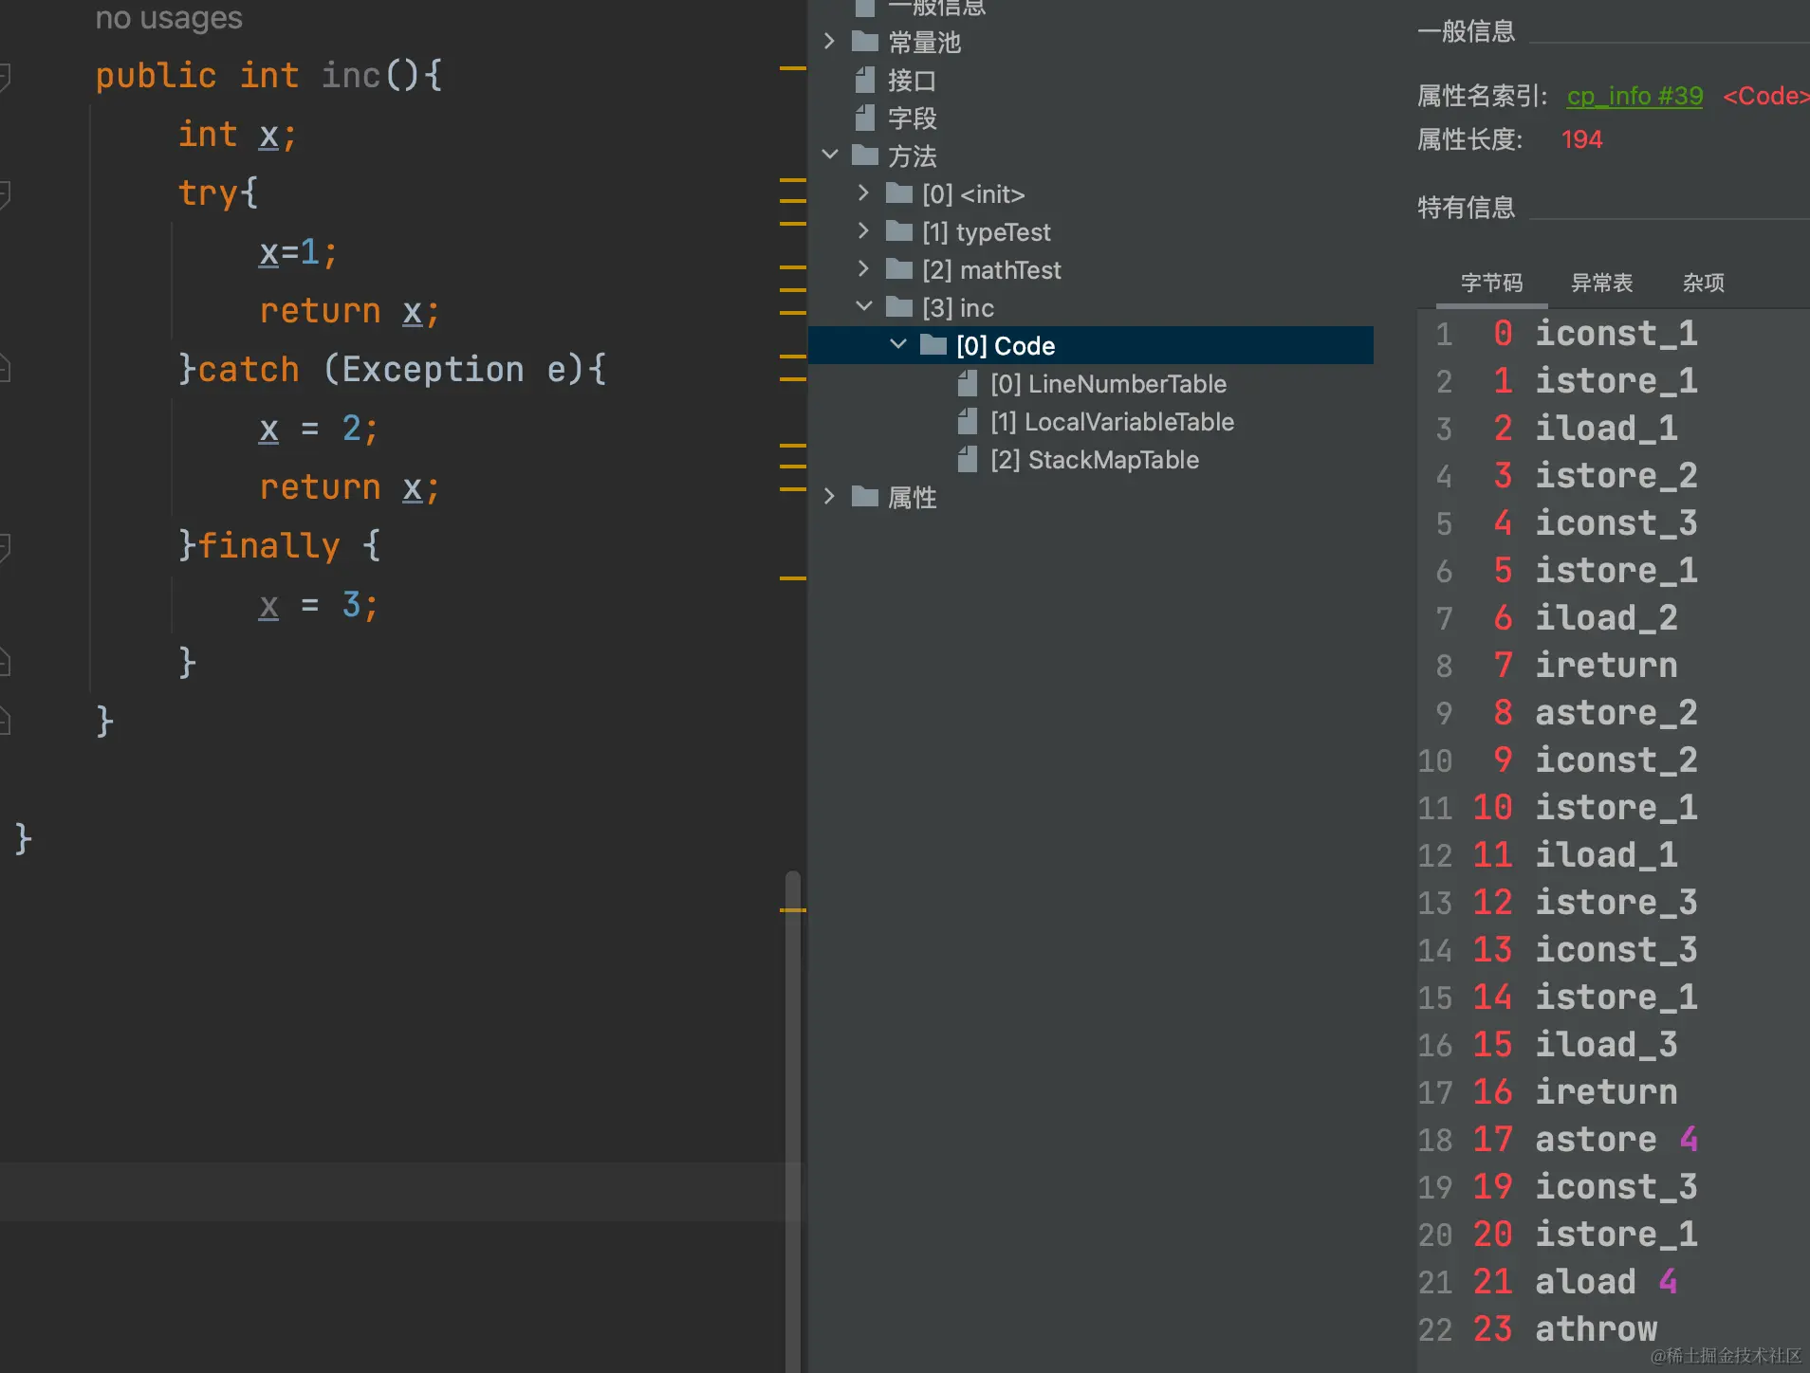Screen dimensions: 1810x1373
Task: Switch to the 字节码 tab
Action: 1491,283
